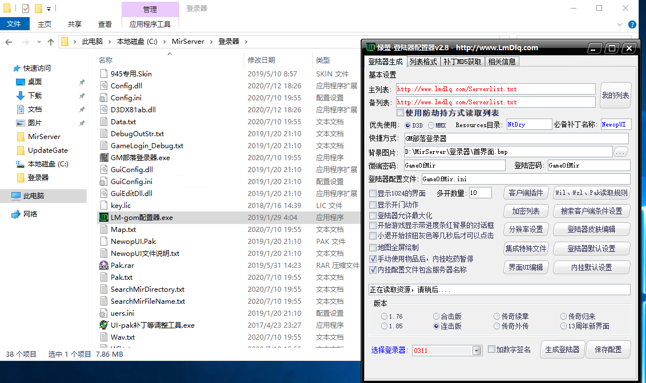The image size is (646, 383).
Task: Click the Config.dll file icon
Action: (104, 85)
